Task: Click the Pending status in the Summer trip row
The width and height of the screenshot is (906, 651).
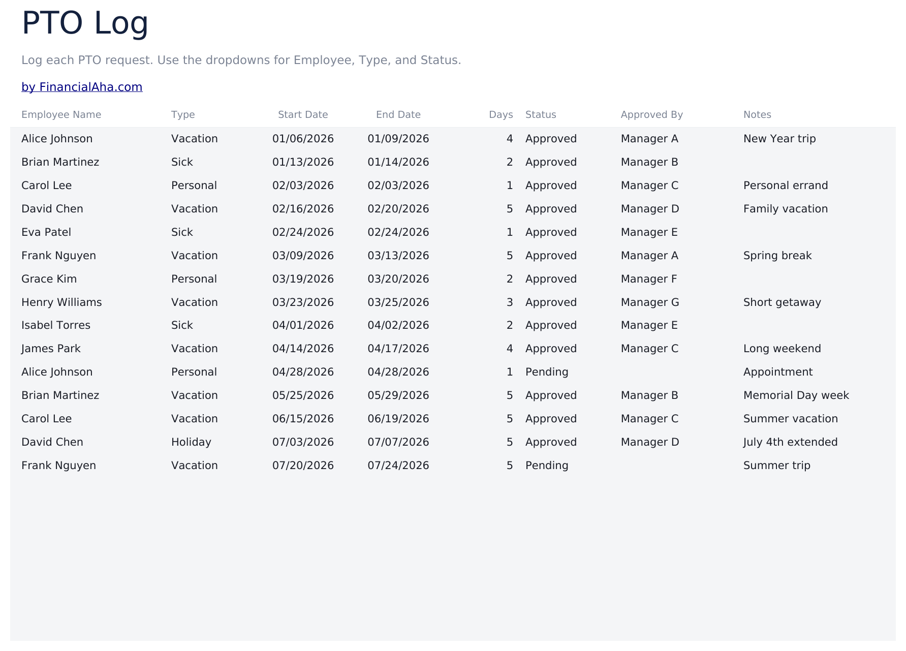Action: [547, 466]
